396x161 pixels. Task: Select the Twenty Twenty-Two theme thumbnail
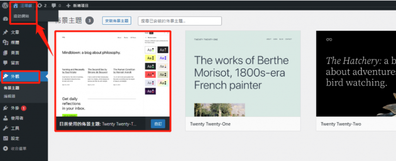coord(356,74)
